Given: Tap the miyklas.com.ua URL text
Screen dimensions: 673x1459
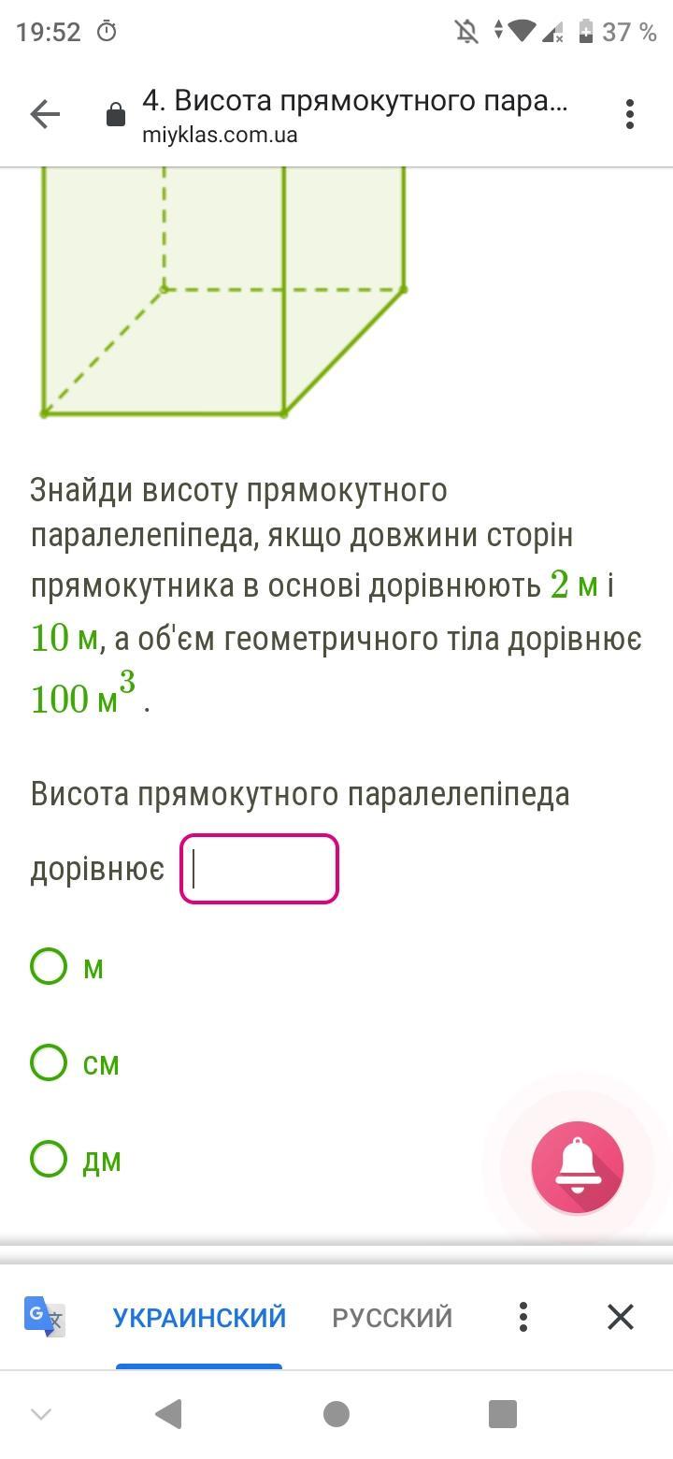Looking at the screenshot, I should [220, 135].
